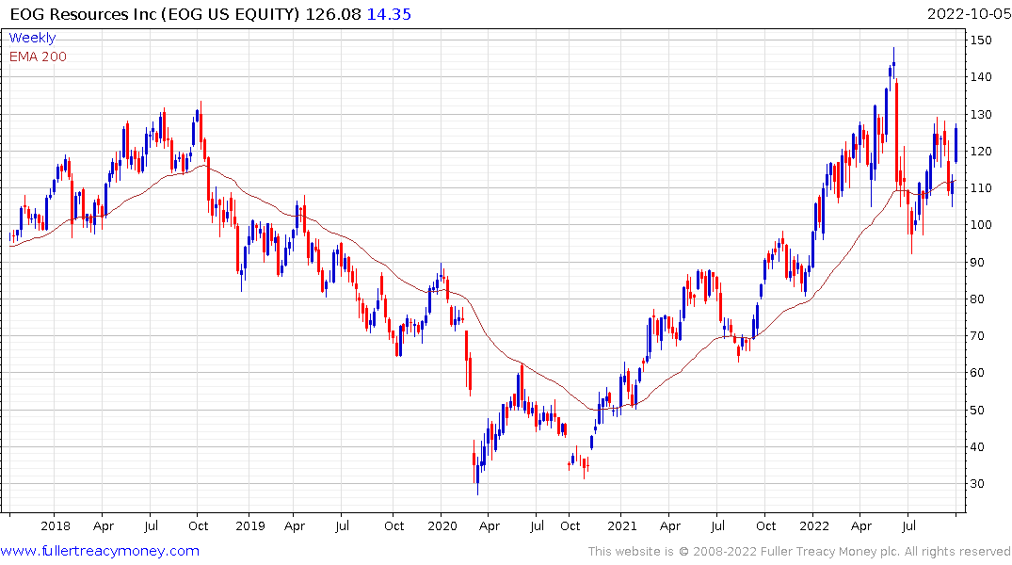This screenshot has width=1012, height=565.
Task: Click the 130 price axis label
Action: pyautogui.click(x=981, y=114)
